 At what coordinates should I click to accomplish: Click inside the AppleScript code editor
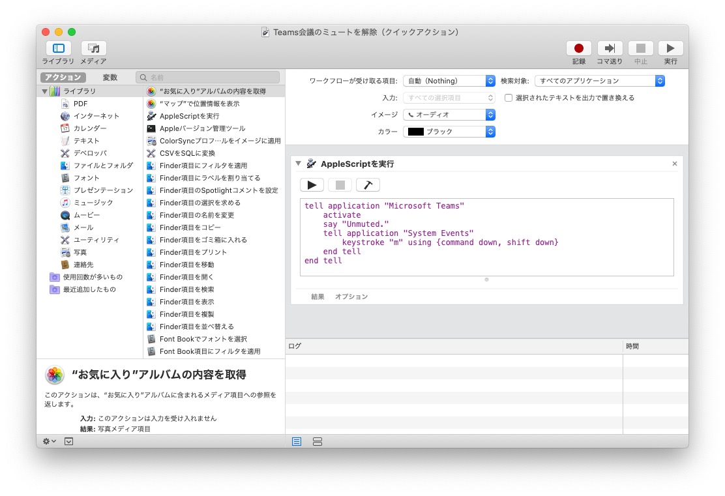pos(486,237)
